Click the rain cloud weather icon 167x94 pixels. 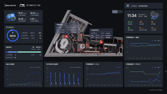pos(155,15)
